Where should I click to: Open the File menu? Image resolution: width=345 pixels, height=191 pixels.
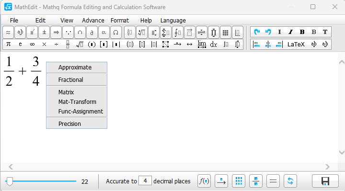point(14,21)
